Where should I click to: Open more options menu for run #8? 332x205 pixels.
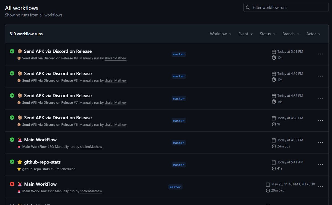[x=321, y=76]
